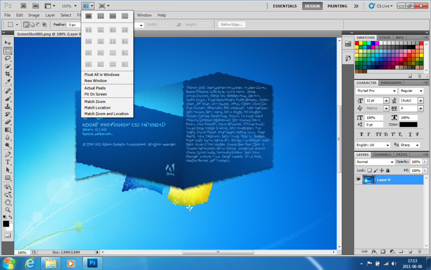Select the History Brush tool
Viewport: 431px width, 270px height.
pyautogui.click(x=8, y=114)
